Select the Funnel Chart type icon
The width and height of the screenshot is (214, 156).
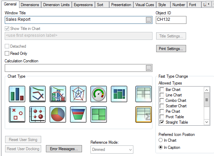(78, 114)
